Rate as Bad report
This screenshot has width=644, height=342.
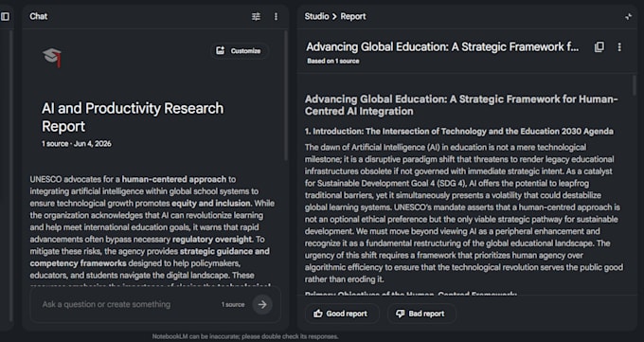pyautogui.click(x=420, y=314)
